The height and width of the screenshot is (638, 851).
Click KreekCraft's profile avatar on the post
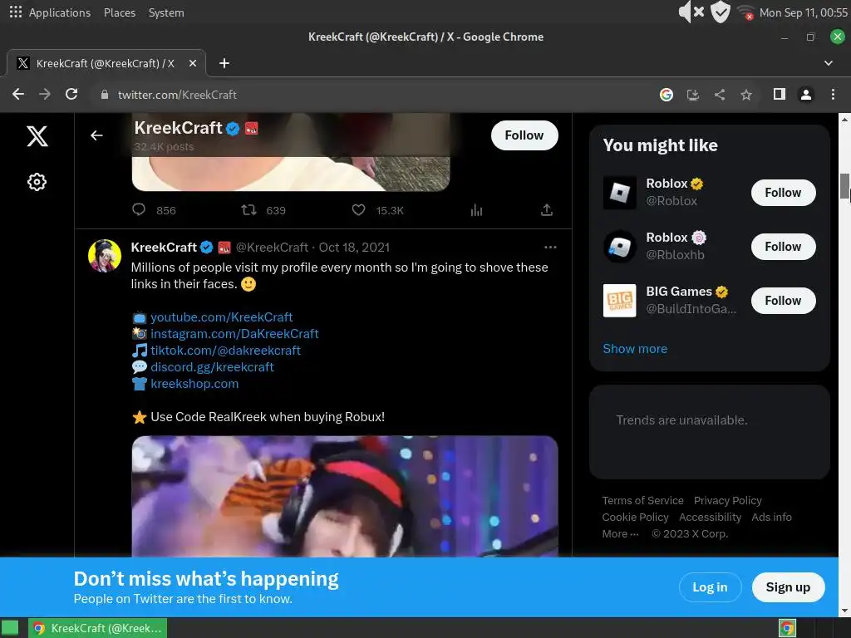point(105,256)
